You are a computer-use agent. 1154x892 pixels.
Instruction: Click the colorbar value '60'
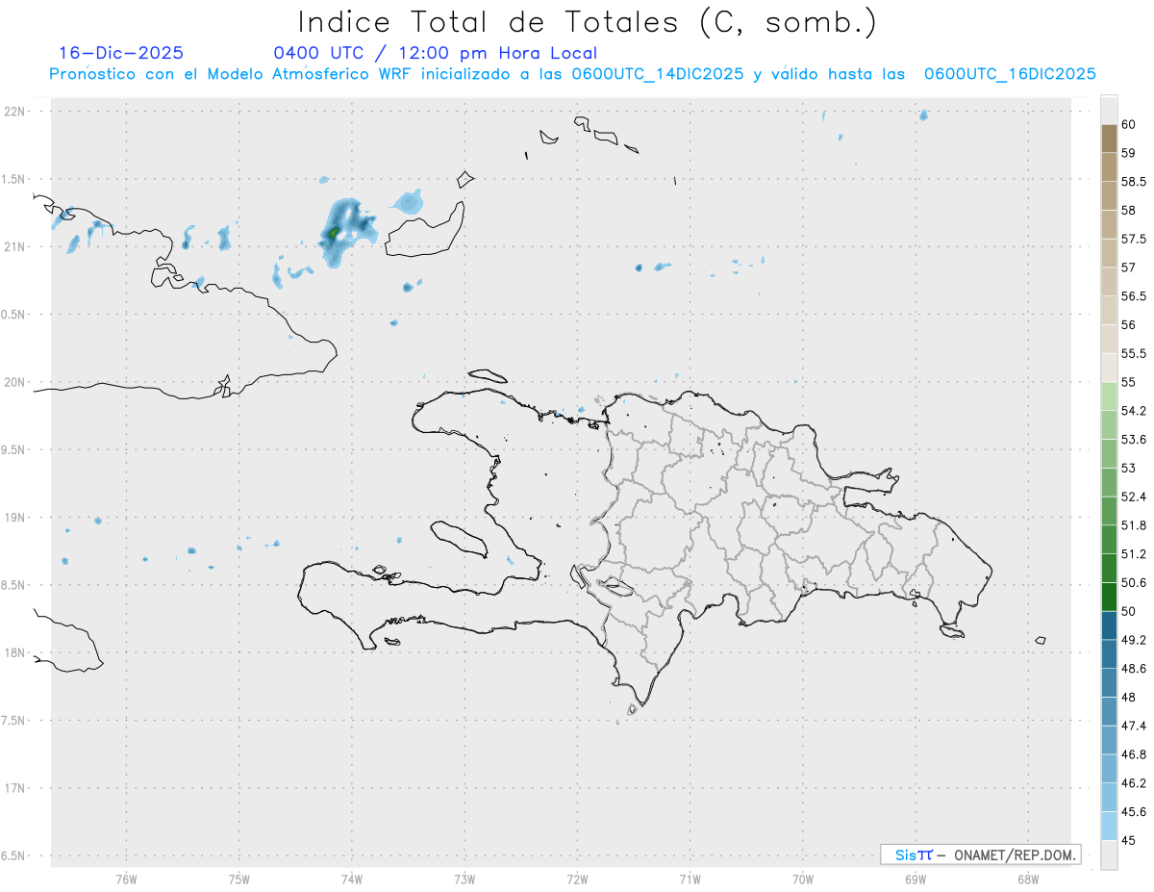tap(1128, 124)
